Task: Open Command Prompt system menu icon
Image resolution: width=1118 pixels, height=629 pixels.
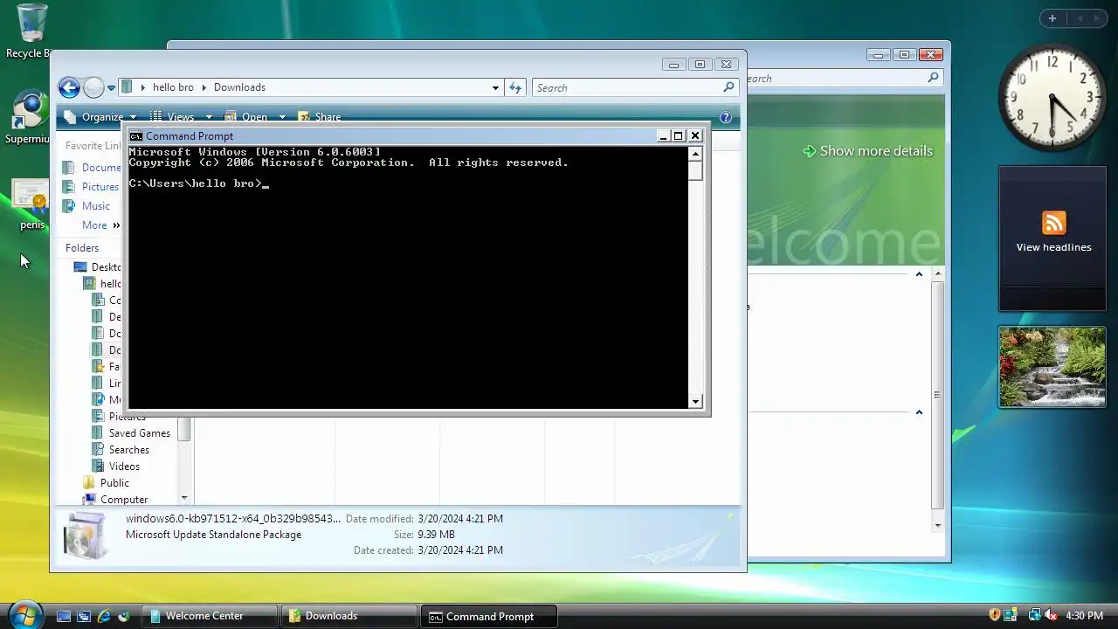Action: coord(136,136)
